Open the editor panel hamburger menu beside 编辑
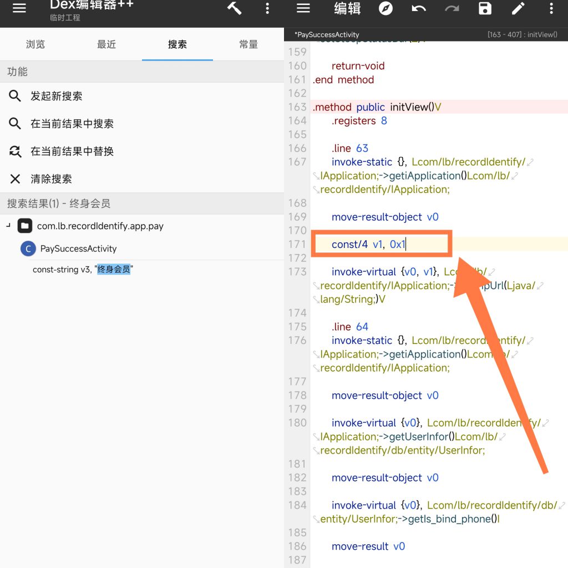 tap(303, 8)
